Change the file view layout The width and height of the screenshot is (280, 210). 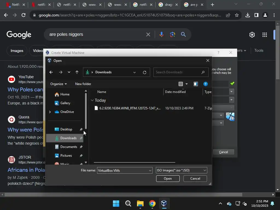click(x=181, y=84)
